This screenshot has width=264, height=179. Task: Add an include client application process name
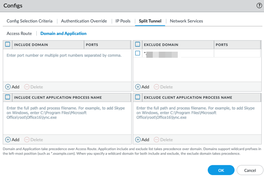coord(12,140)
